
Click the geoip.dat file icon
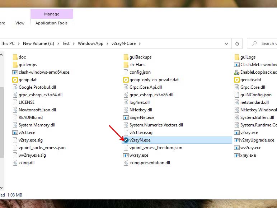(15, 80)
